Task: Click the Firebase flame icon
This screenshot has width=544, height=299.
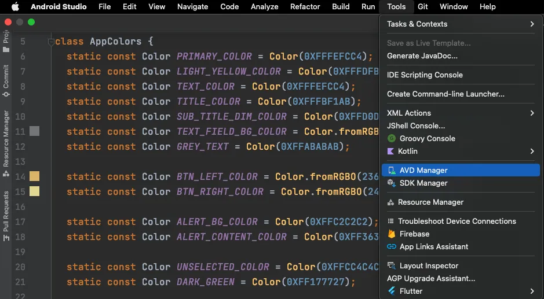Action: click(x=392, y=234)
